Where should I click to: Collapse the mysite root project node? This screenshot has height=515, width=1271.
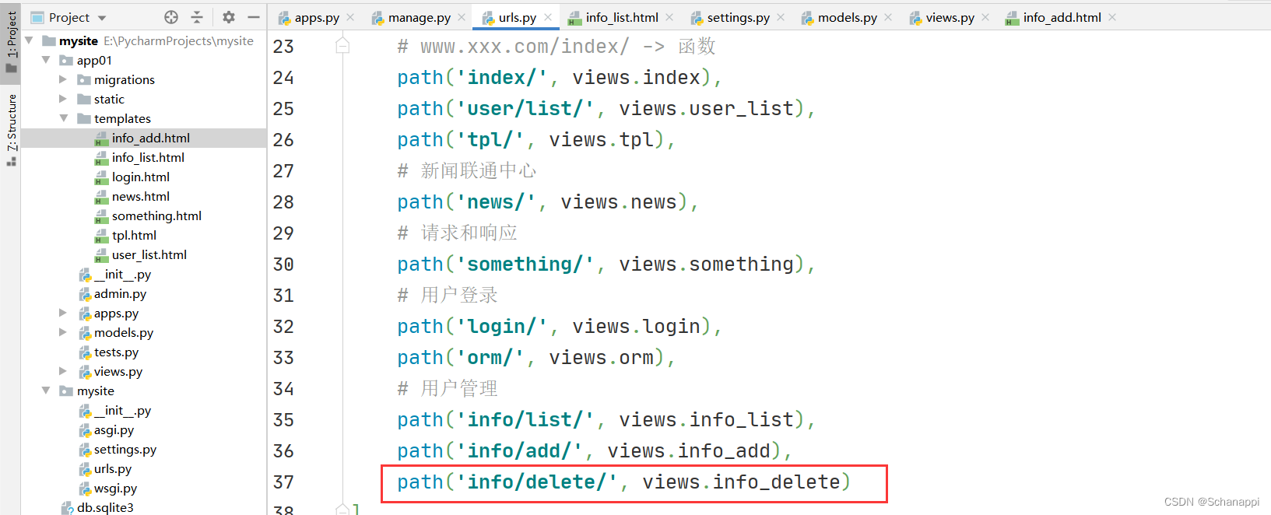tap(29, 40)
